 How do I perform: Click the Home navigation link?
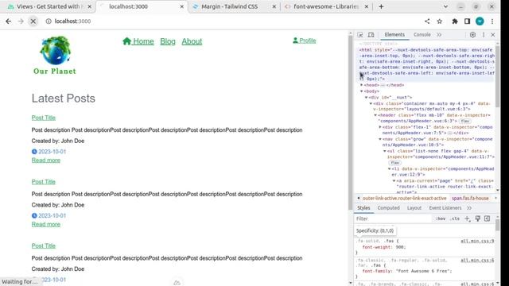click(138, 41)
